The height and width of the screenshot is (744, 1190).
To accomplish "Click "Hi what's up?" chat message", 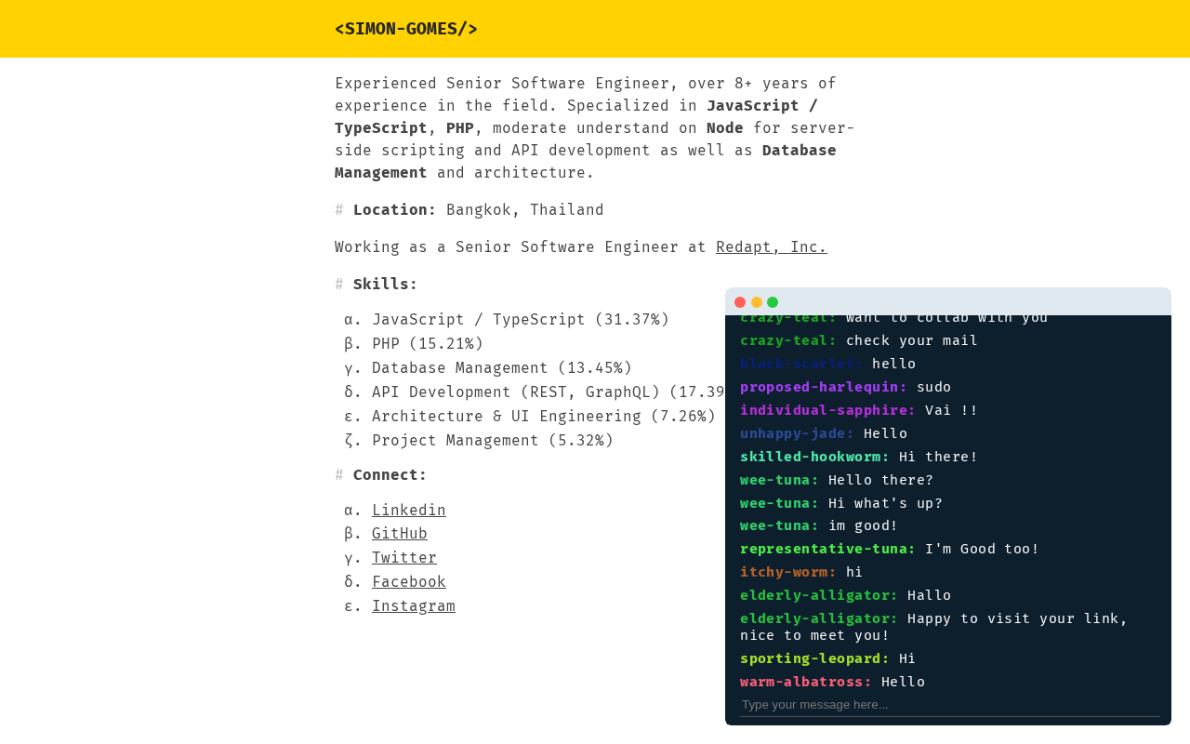I will pos(886,503).
